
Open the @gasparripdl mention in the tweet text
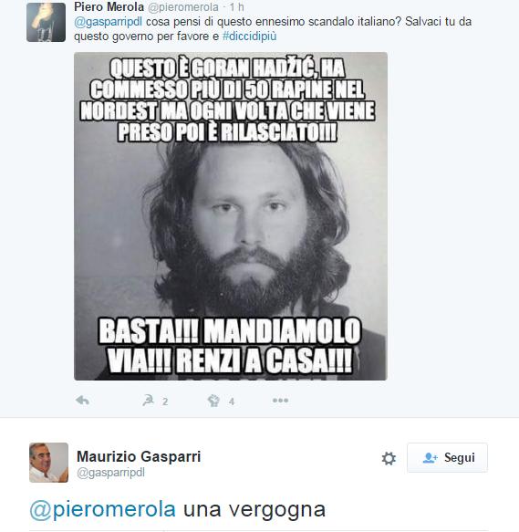[x=109, y=22]
